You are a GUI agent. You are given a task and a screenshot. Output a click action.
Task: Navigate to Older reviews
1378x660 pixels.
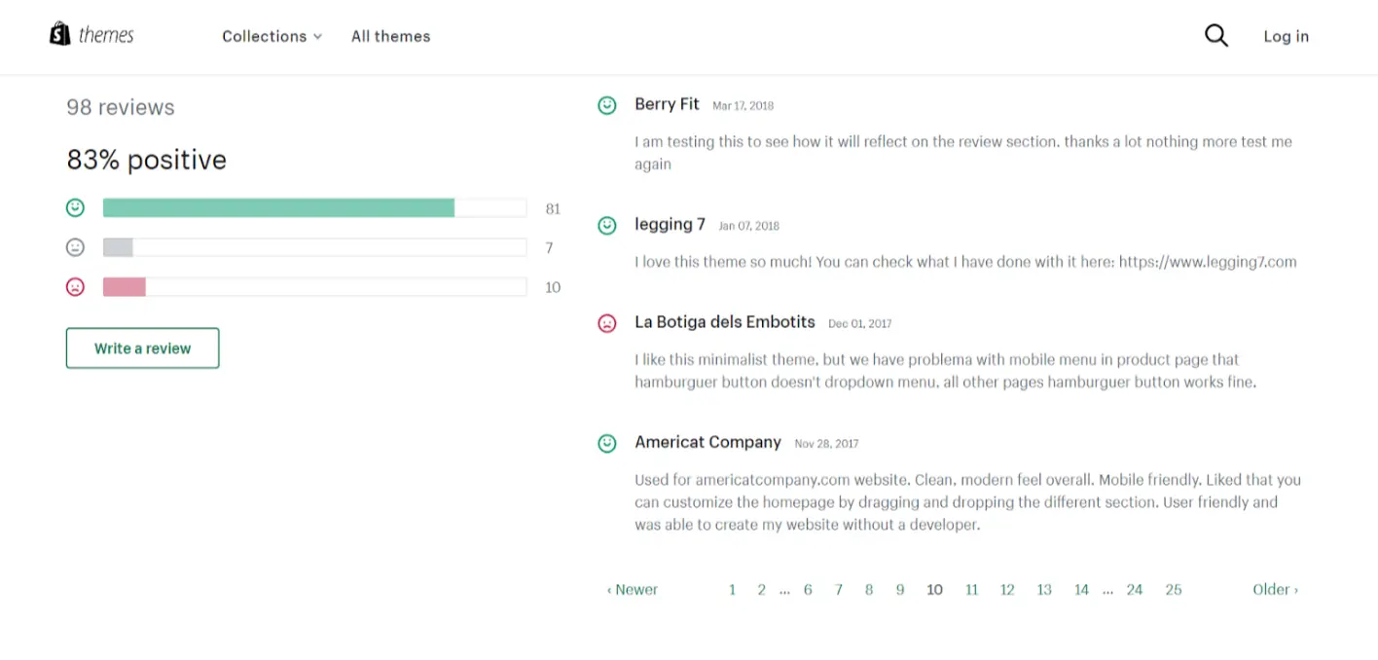[x=1275, y=589]
